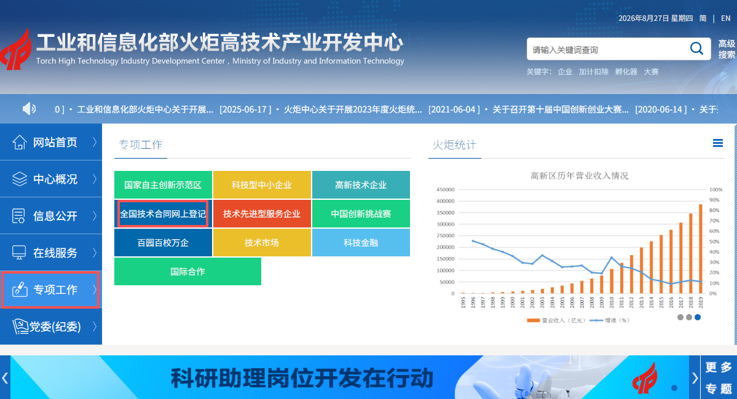Image resolution: width=737 pixels, height=399 pixels.
Task: Click keyword link 企业
Action: click(565, 72)
